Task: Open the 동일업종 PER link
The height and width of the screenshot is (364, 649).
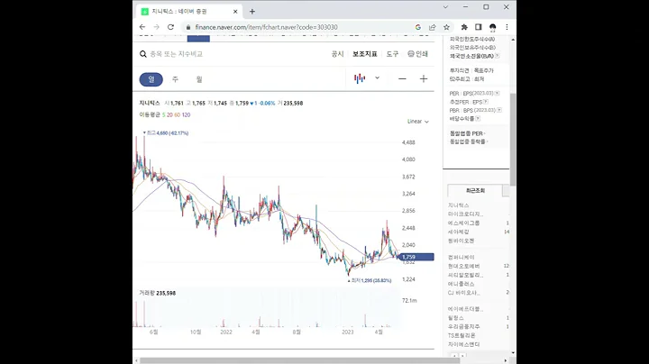Action: tap(467, 133)
